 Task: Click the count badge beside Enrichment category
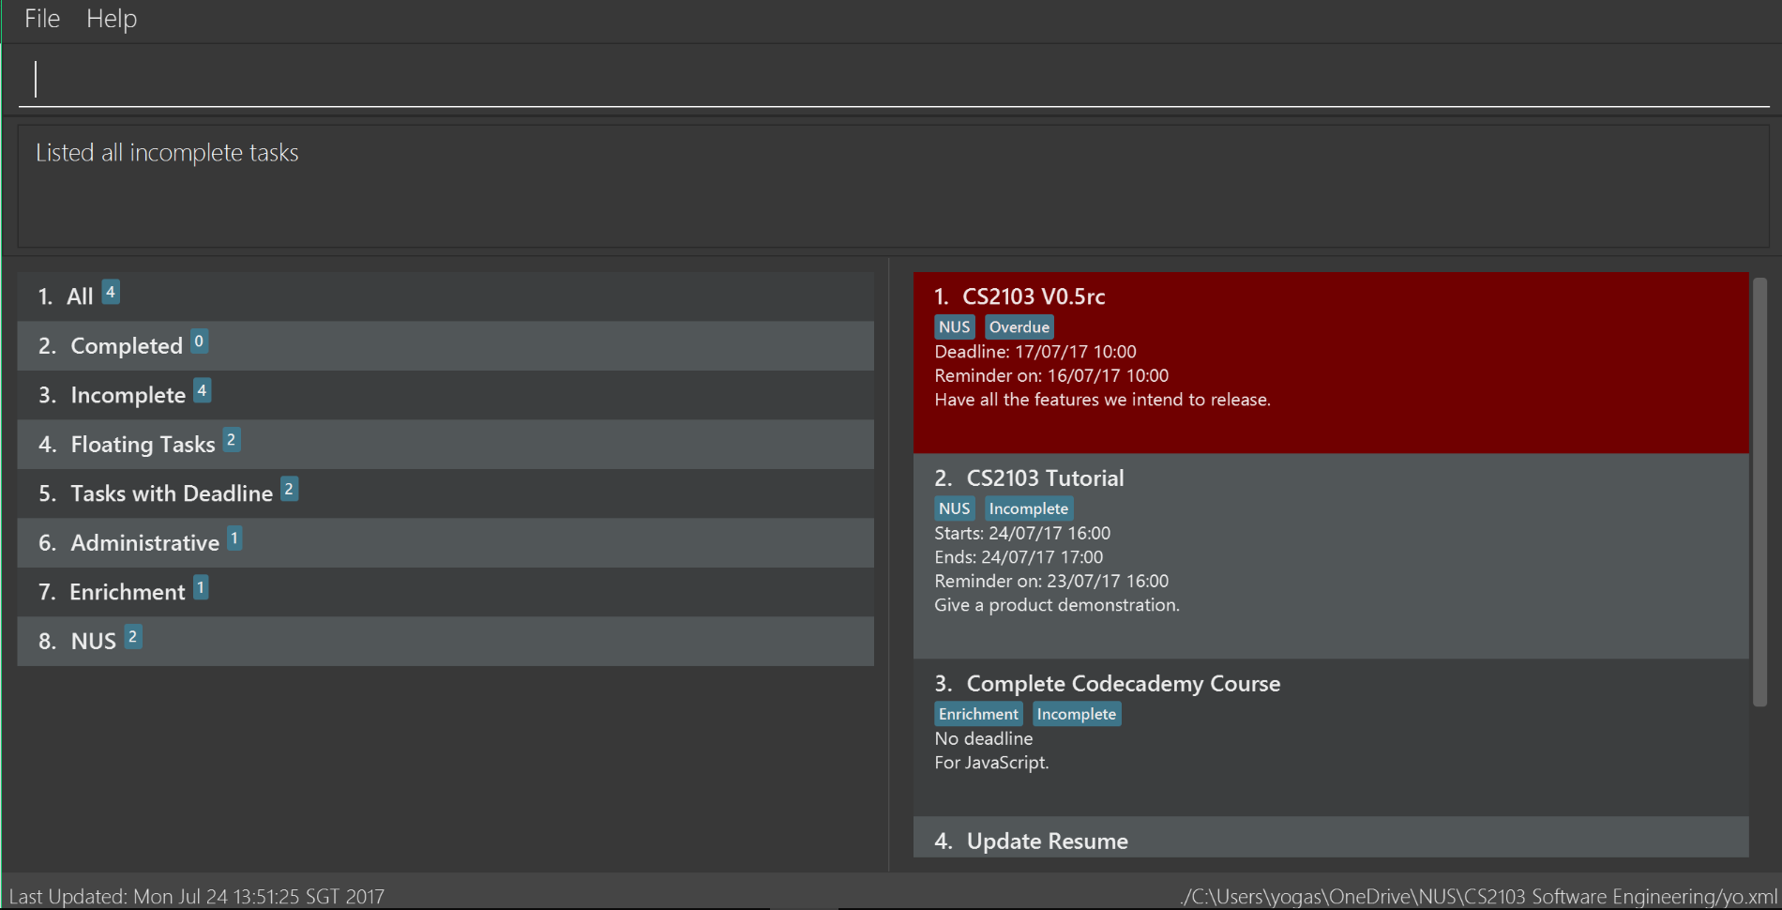[x=201, y=587]
